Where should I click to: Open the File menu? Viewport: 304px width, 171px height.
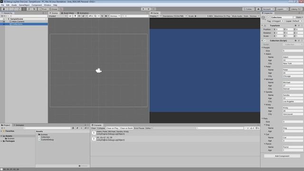tap(2, 5)
